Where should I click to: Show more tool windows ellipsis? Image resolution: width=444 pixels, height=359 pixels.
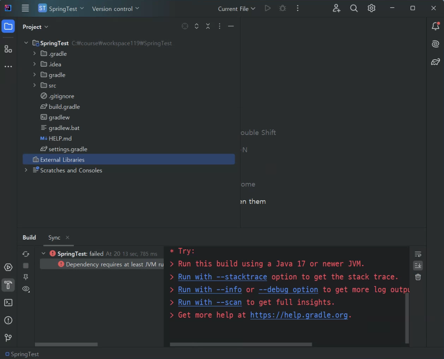click(8, 66)
